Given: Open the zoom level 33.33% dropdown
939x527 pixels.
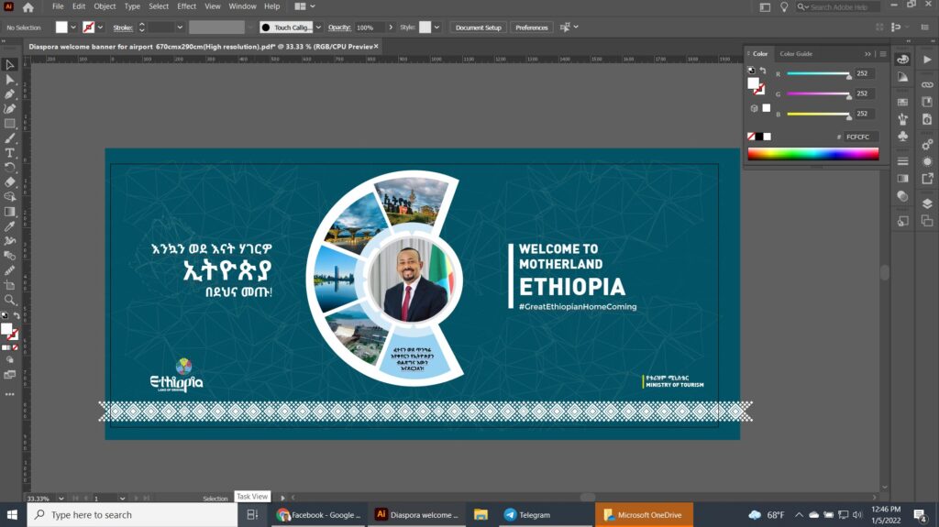Looking at the screenshot, I should coord(61,499).
